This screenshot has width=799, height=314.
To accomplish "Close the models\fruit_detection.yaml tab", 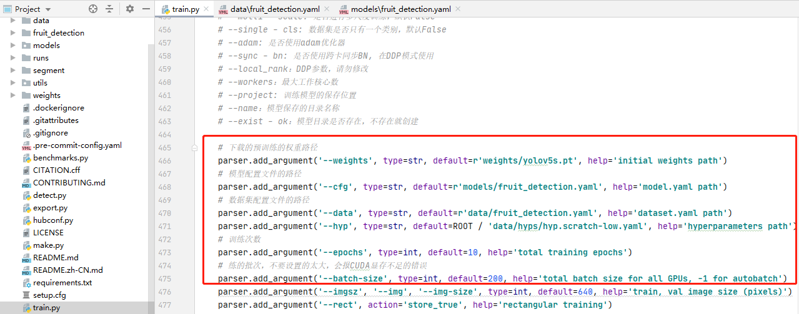I will pos(457,9).
